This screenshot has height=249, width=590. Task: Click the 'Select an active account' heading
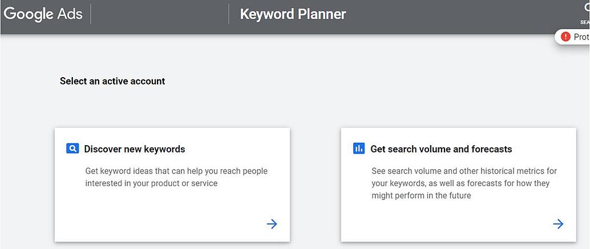pyautogui.click(x=112, y=81)
